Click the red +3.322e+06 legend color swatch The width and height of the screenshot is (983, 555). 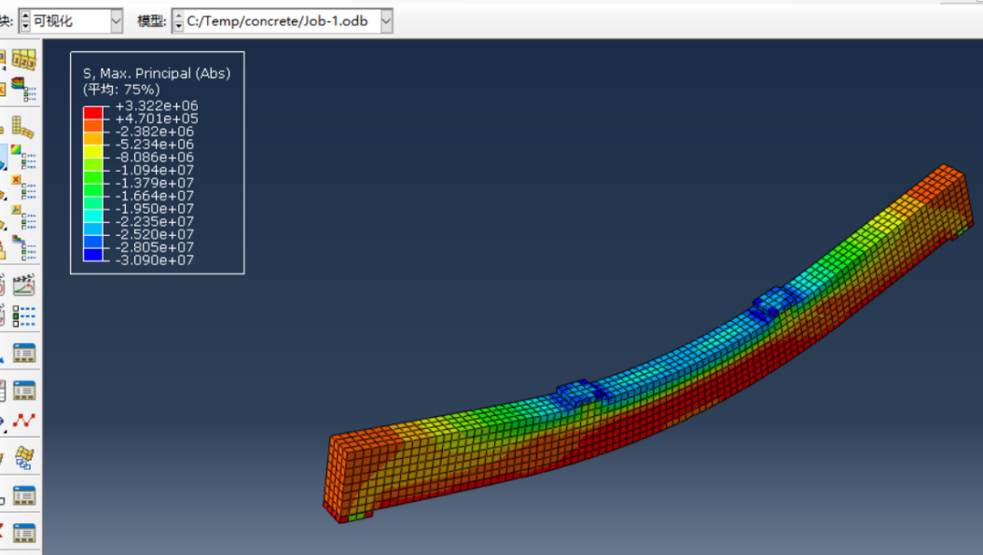tap(92, 112)
